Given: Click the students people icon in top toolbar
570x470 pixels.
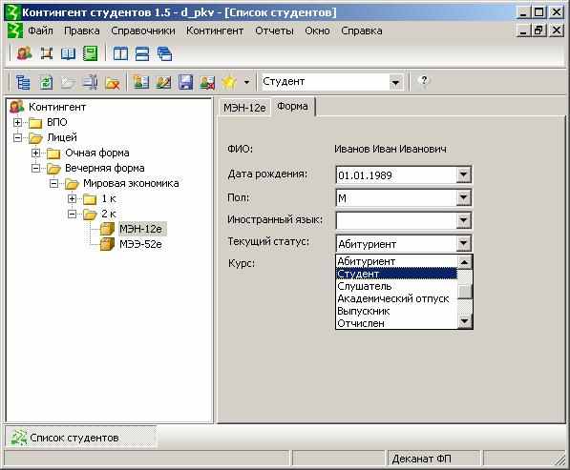Looking at the screenshot, I should 25,53.
